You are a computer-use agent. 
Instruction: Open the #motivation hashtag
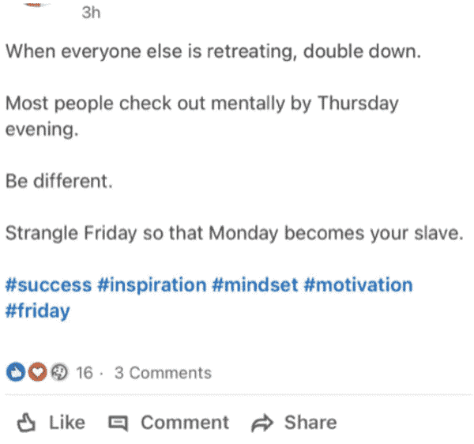(359, 284)
